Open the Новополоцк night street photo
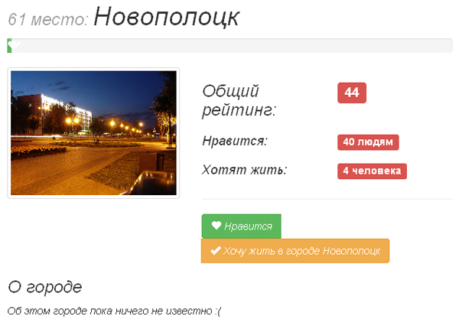Viewport: 459px width, 326px height. coord(93,133)
